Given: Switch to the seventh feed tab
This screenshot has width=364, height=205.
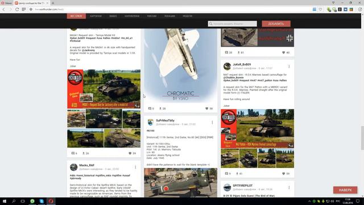Looking at the screenshot, I should [x=187, y=16].
